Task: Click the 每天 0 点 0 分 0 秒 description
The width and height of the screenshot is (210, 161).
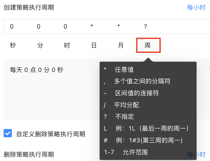Action: tap(36, 70)
